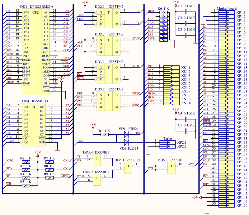Select the VD2 diode symbol

pos(126,142)
